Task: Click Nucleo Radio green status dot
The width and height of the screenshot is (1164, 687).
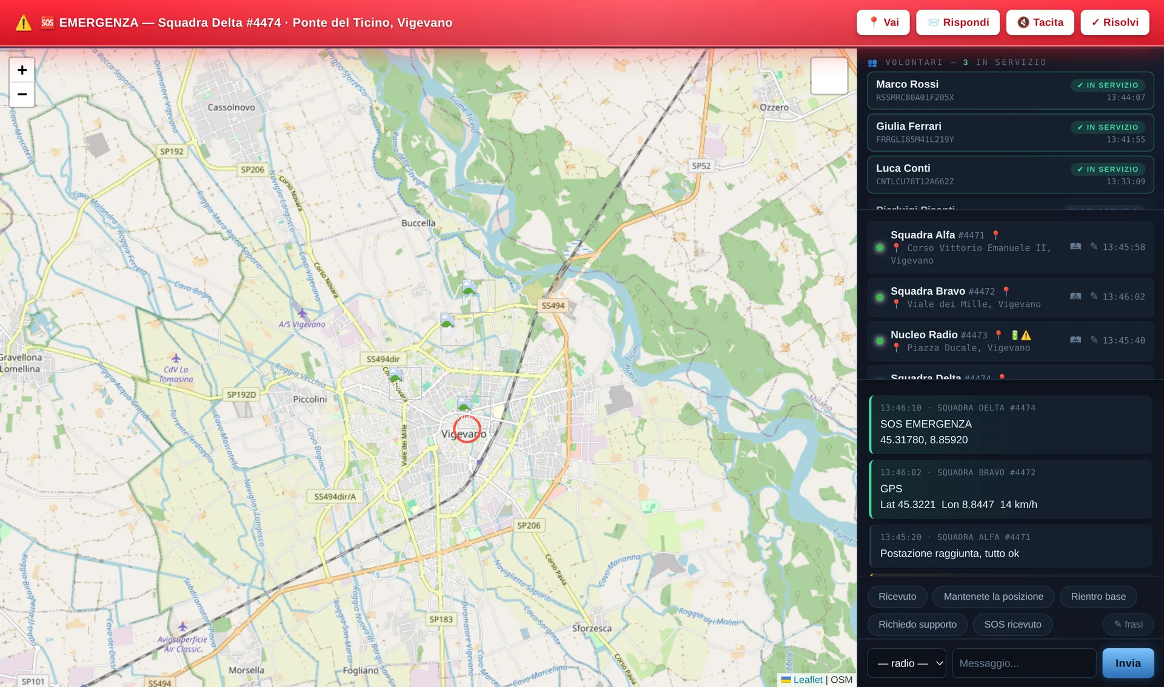Action: pyautogui.click(x=880, y=341)
